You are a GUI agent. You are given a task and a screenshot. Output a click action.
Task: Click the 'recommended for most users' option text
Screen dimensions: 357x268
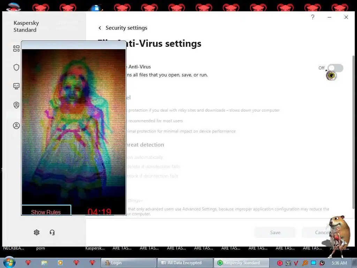pyautogui.click(x=155, y=121)
